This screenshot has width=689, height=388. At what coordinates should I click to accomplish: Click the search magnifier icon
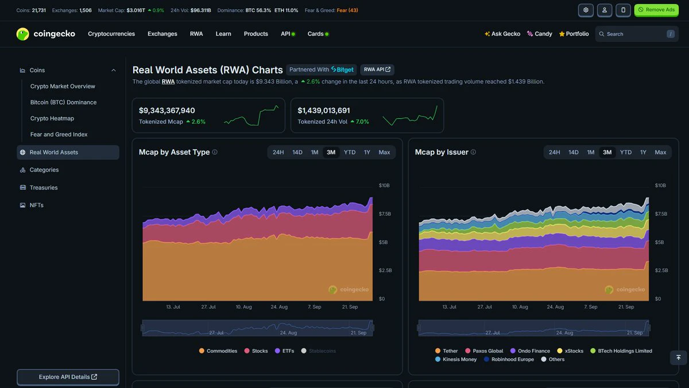602,34
